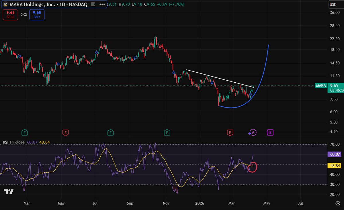Screen dimensions: 344x210
Task: Click the 22.50 price scale label
Action: [x=335, y=39]
